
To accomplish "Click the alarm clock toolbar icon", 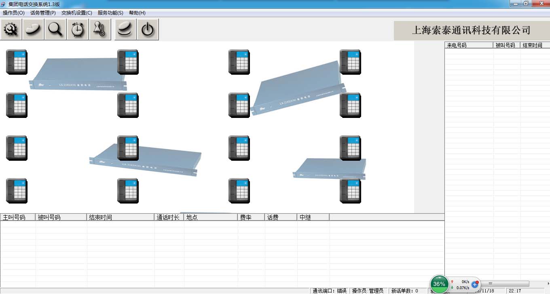I will pos(78,29).
